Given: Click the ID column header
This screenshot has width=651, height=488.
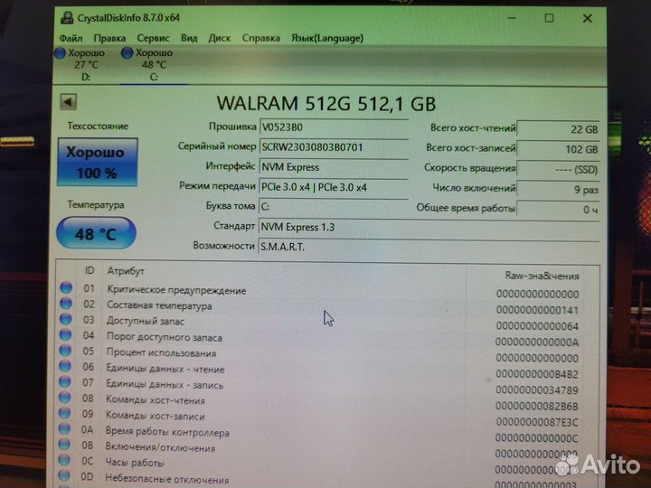Looking at the screenshot, I should pos(90,270).
